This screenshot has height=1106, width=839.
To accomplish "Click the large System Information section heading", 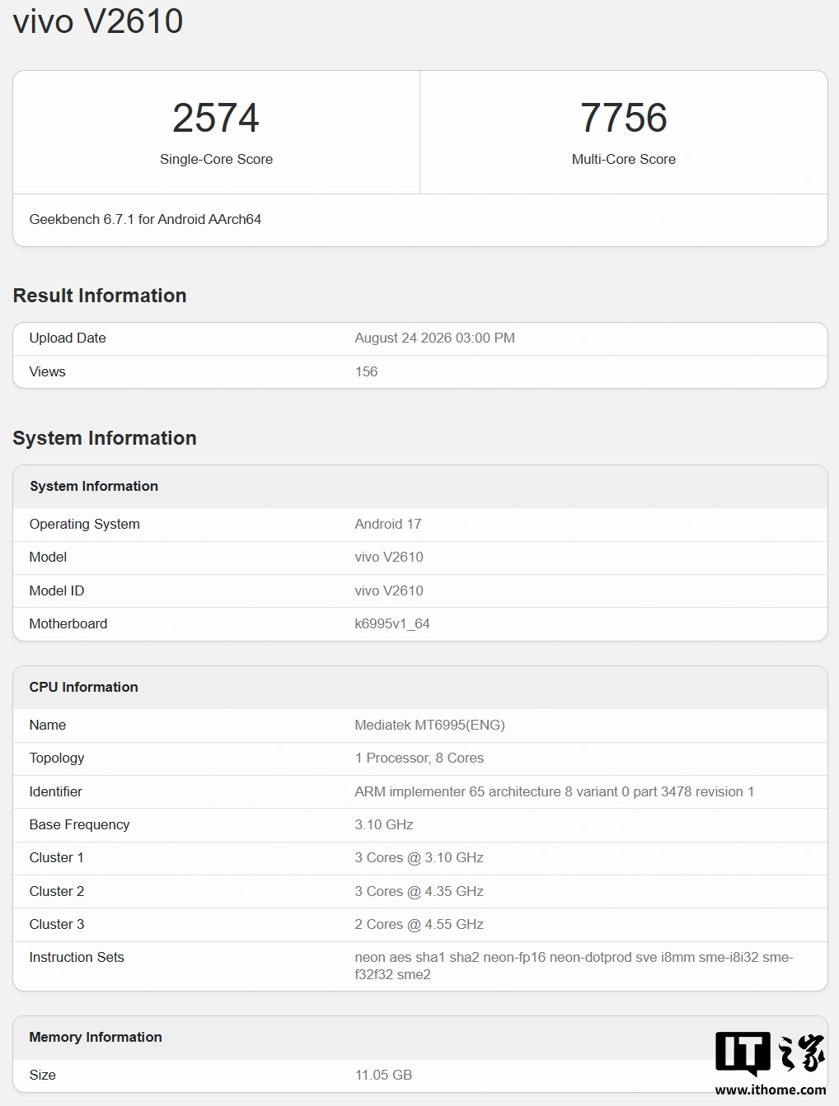I will 105,438.
